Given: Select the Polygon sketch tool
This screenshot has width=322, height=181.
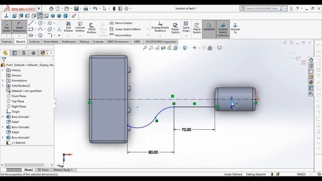Looking at the screenshot, I should [x=40, y=35].
